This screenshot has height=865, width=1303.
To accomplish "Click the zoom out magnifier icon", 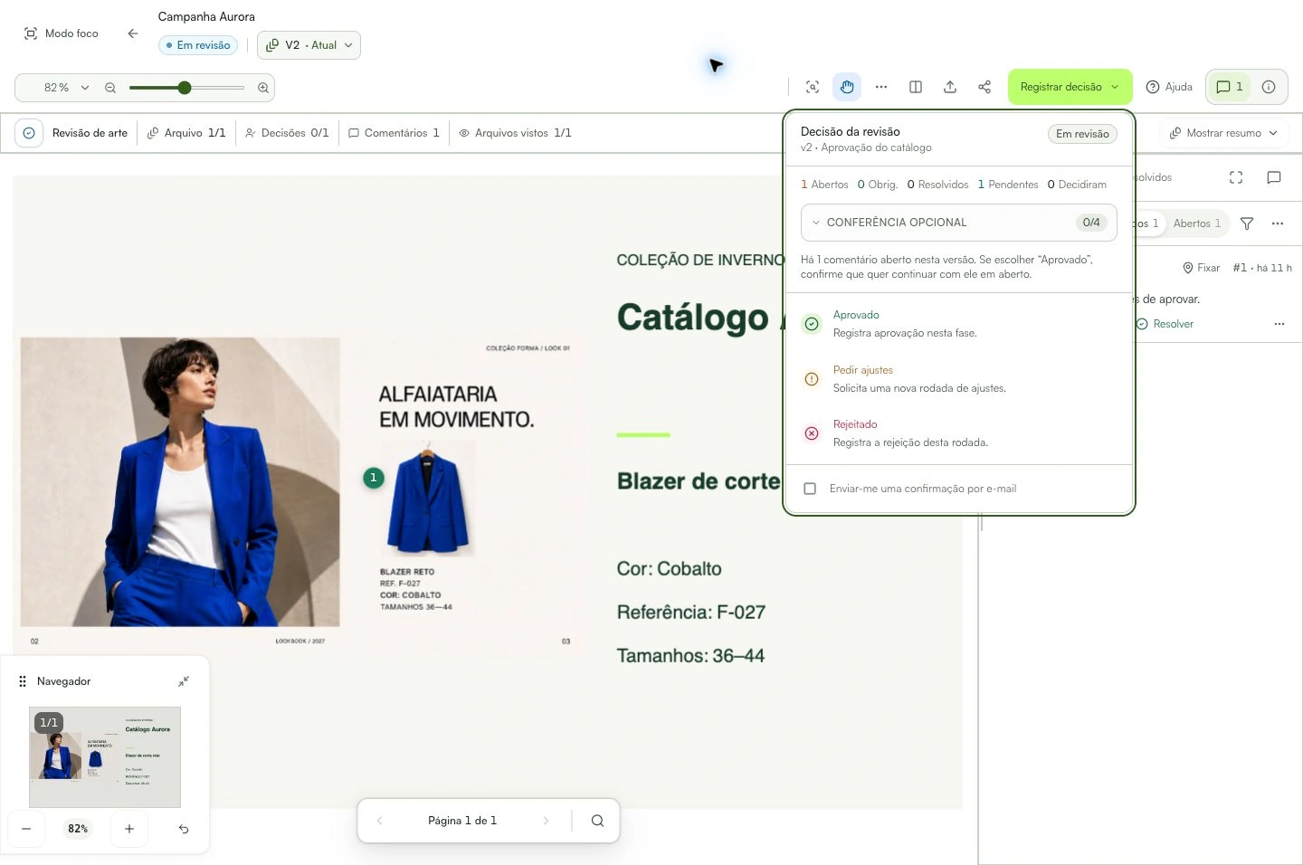I will tap(110, 88).
